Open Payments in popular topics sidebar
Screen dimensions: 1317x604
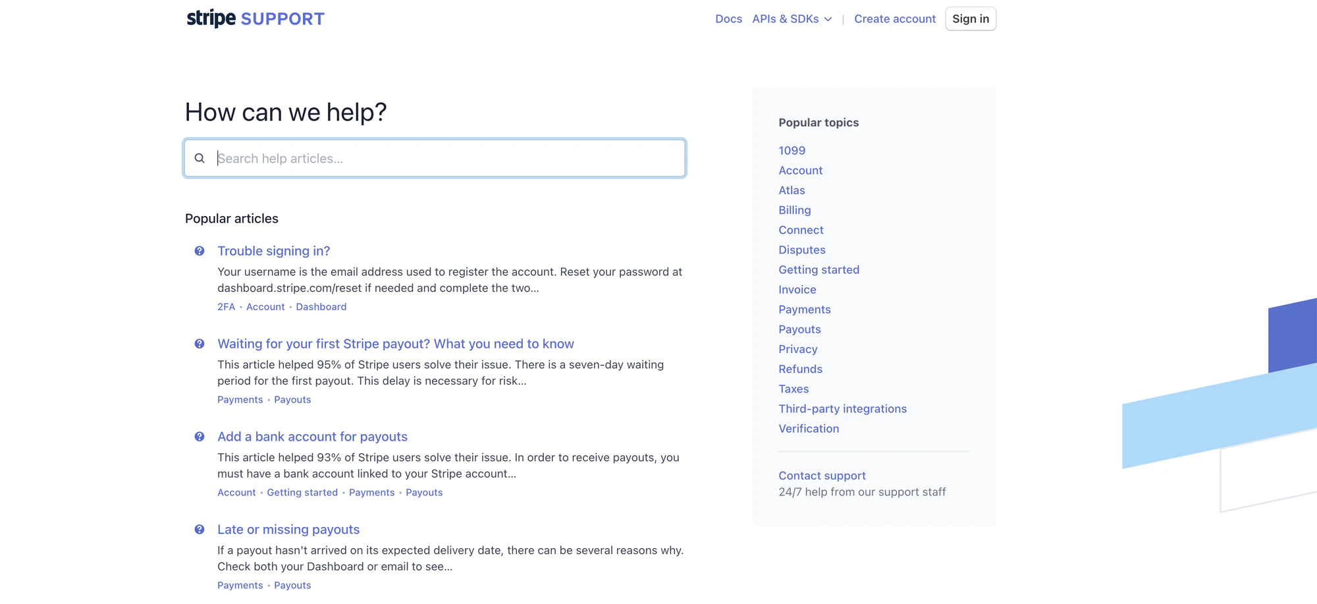(805, 310)
